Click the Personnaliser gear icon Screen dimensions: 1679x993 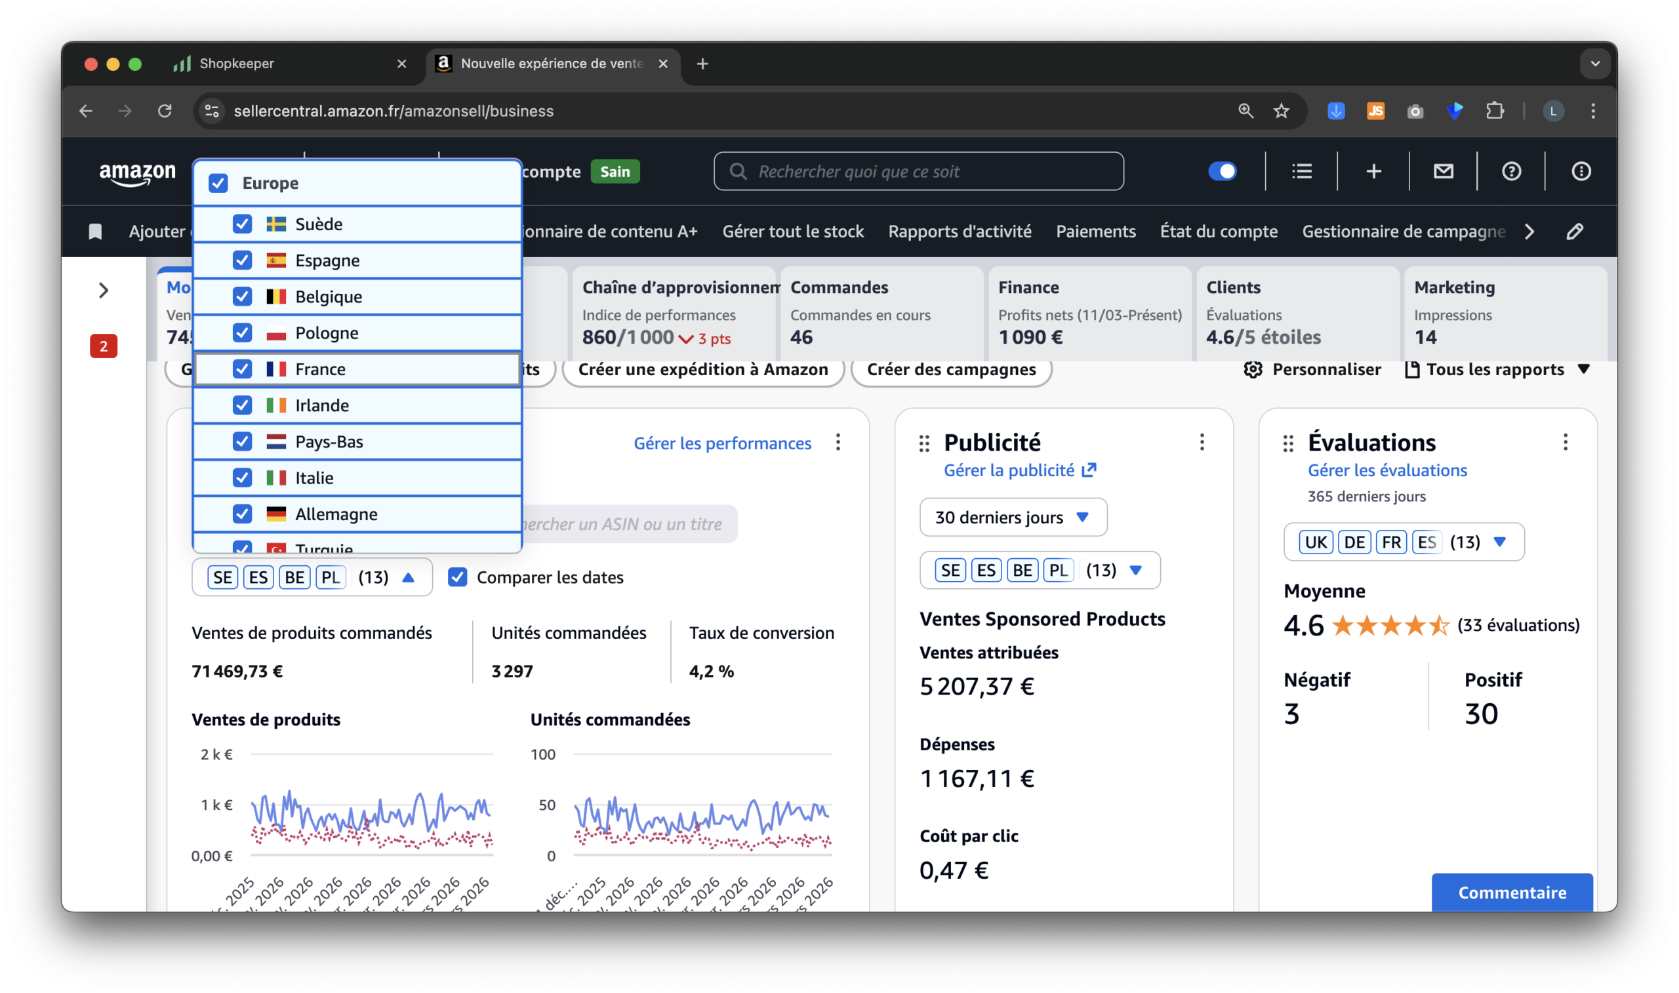pyautogui.click(x=1253, y=369)
